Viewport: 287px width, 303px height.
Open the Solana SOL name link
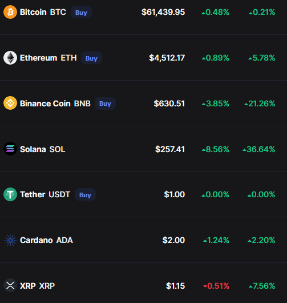point(43,149)
